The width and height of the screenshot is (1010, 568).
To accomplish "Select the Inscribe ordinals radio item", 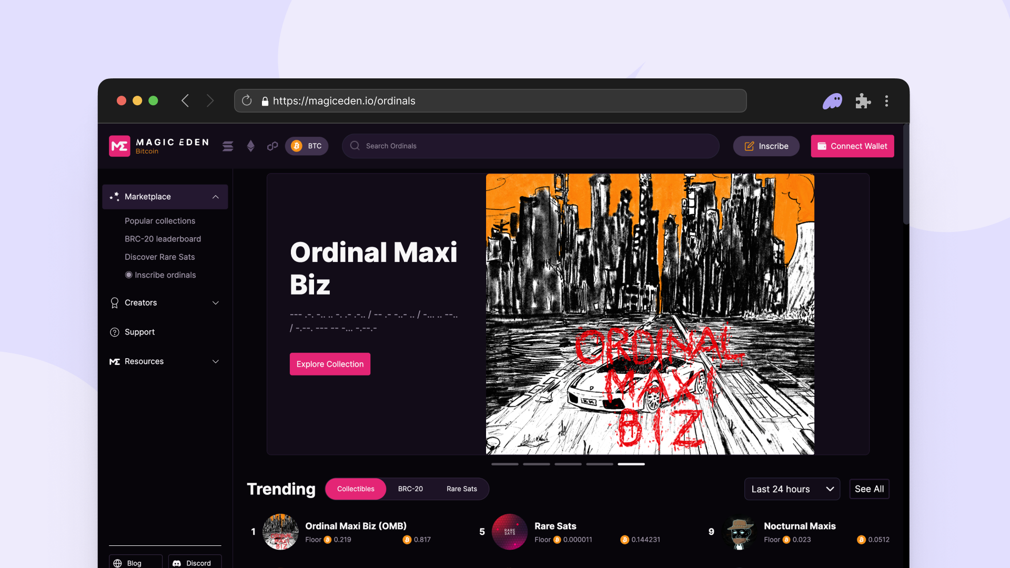I will [x=160, y=275].
